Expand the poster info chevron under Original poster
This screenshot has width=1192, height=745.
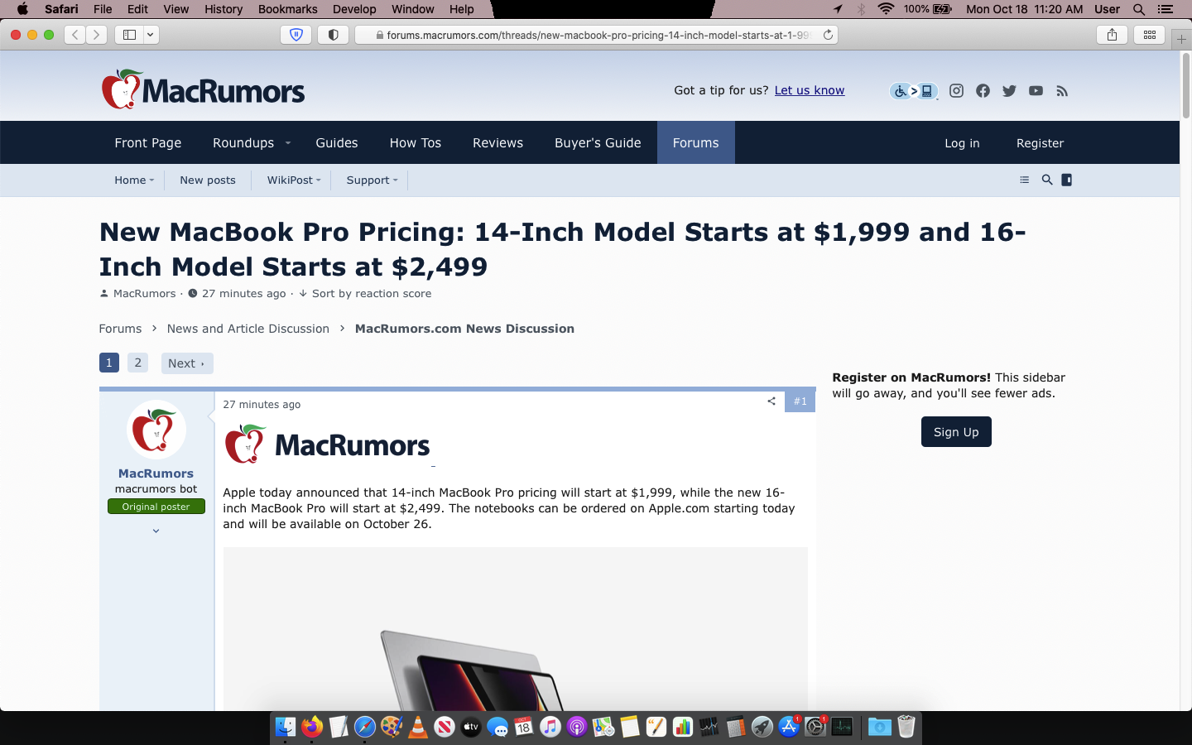(156, 531)
